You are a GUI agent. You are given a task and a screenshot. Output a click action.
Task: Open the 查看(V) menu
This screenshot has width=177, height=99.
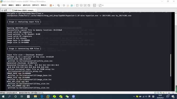[18, 5]
